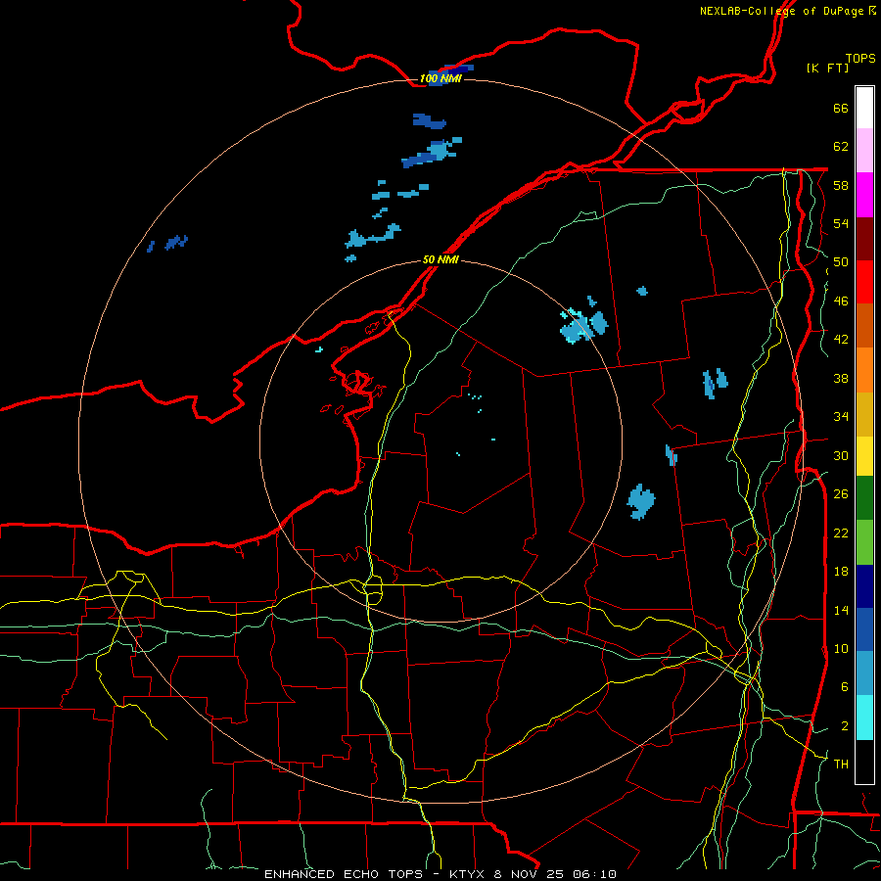Click the 10 legend value
Screen dimensions: 881x881
[841, 648]
